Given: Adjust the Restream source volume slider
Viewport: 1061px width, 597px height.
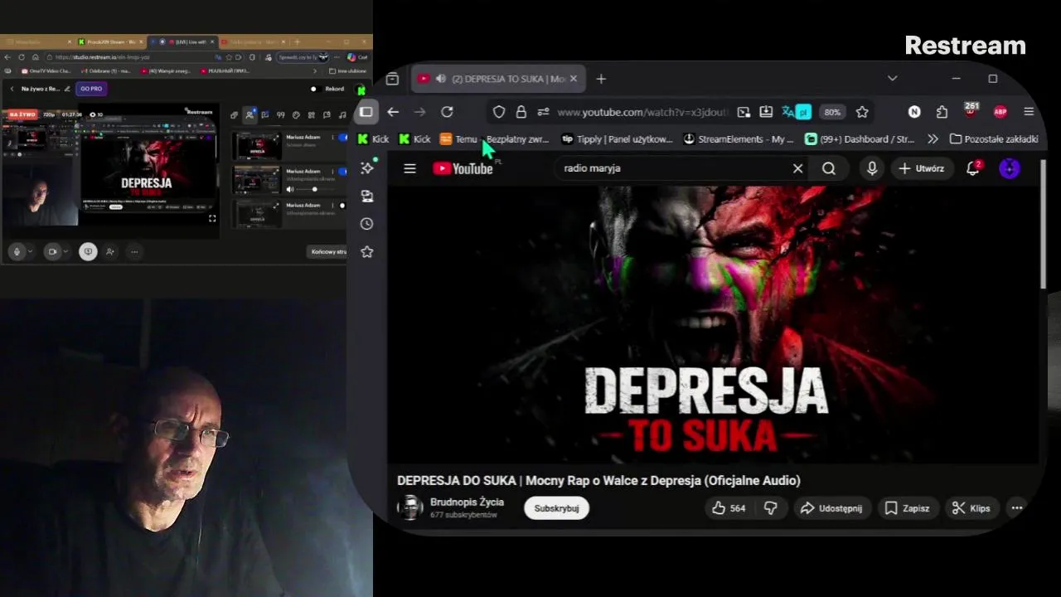Looking at the screenshot, I should tap(315, 189).
